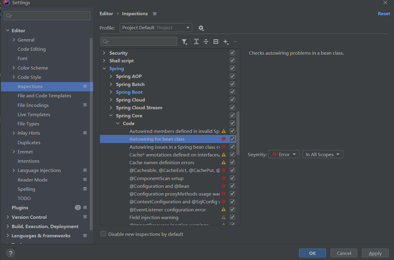Toggle the Shell script inspections checkbox
This screenshot has width=394, height=260.
[232, 60]
